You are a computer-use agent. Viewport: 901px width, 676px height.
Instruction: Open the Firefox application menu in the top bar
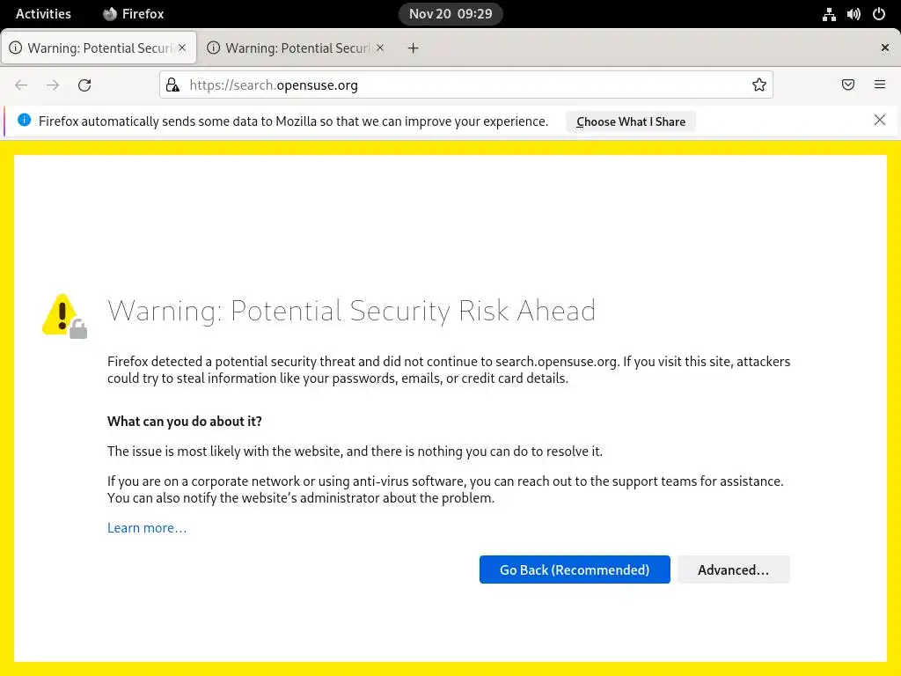coord(134,14)
